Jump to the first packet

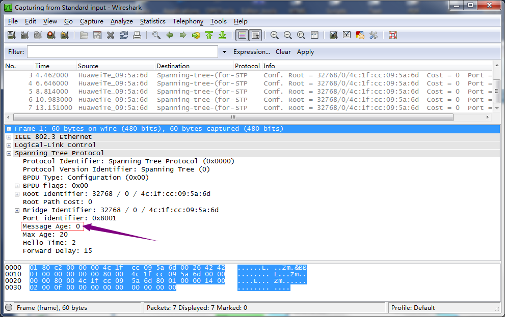pyautogui.click(x=209, y=35)
